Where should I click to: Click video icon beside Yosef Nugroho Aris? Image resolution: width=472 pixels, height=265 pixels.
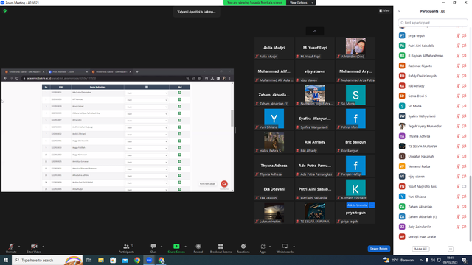[x=464, y=186]
